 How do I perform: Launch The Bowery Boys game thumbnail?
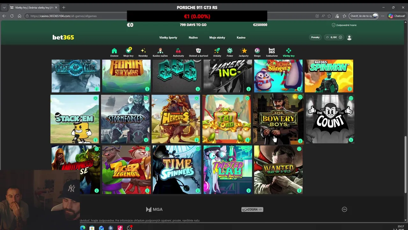point(278,119)
